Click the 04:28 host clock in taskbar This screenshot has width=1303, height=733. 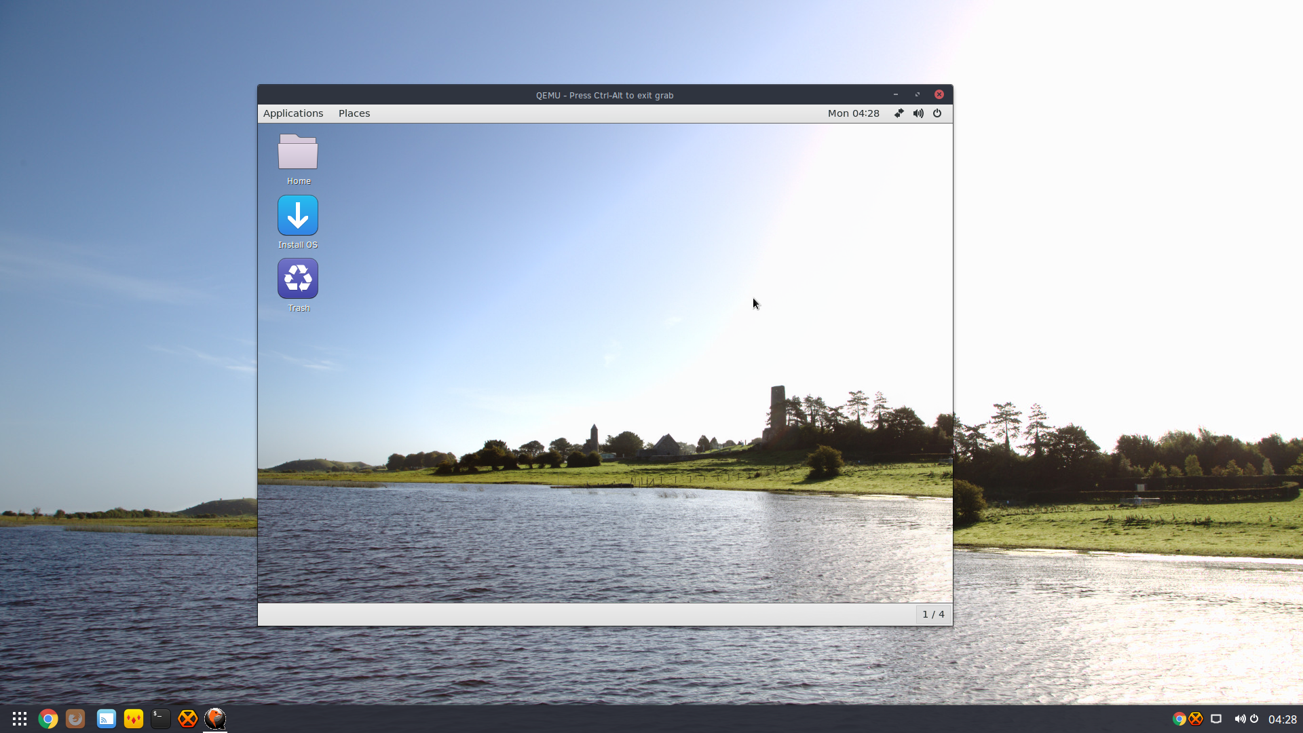pos(1282,719)
